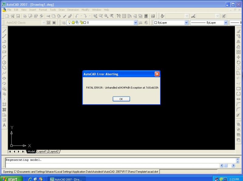Select the Ellipse draw tool
This screenshot has width=243, height=181.
[x=4, y=78]
